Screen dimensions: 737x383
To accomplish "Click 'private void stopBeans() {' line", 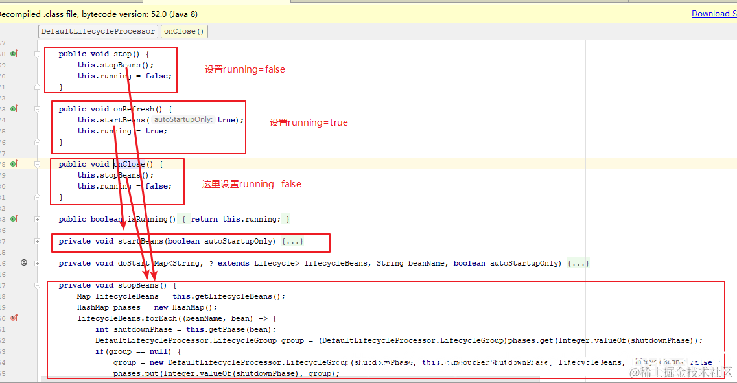I will (117, 285).
